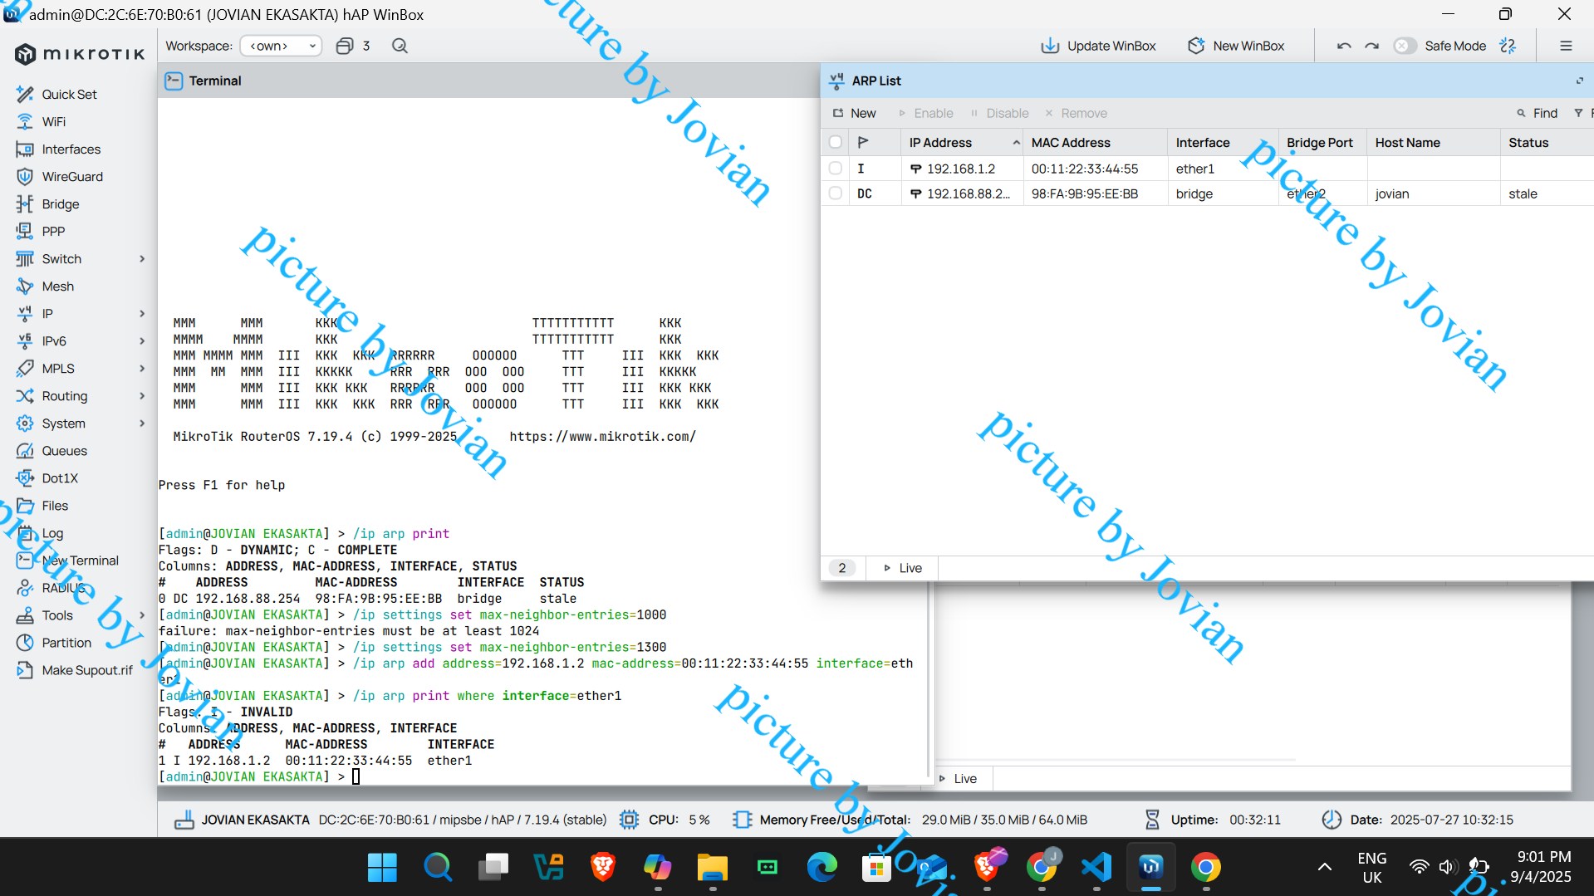Image resolution: width=1594 pixels, height=896 pixels.
Task: Toggle Live in the background window footer
Action: pos(958,778)
